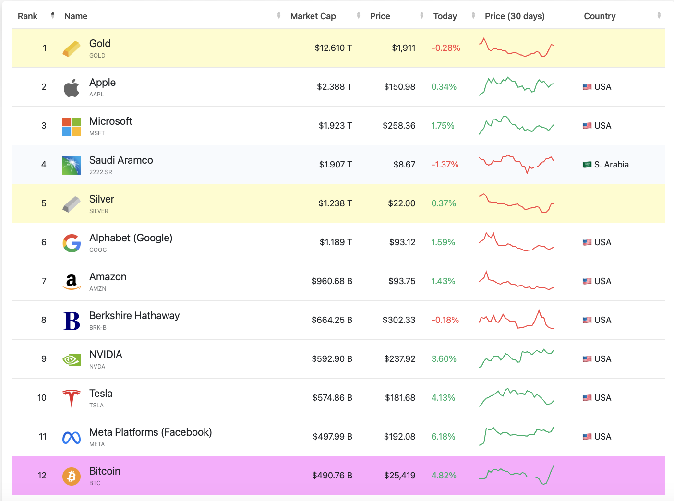Viewport: 674px width, 501px height.
Task: Click the Apple logo icon
Action: click(72, 87)
